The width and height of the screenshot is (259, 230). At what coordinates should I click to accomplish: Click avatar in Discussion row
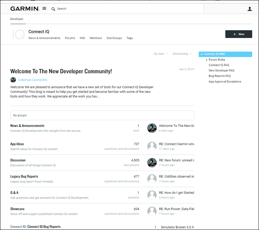(x=152, y=163)
